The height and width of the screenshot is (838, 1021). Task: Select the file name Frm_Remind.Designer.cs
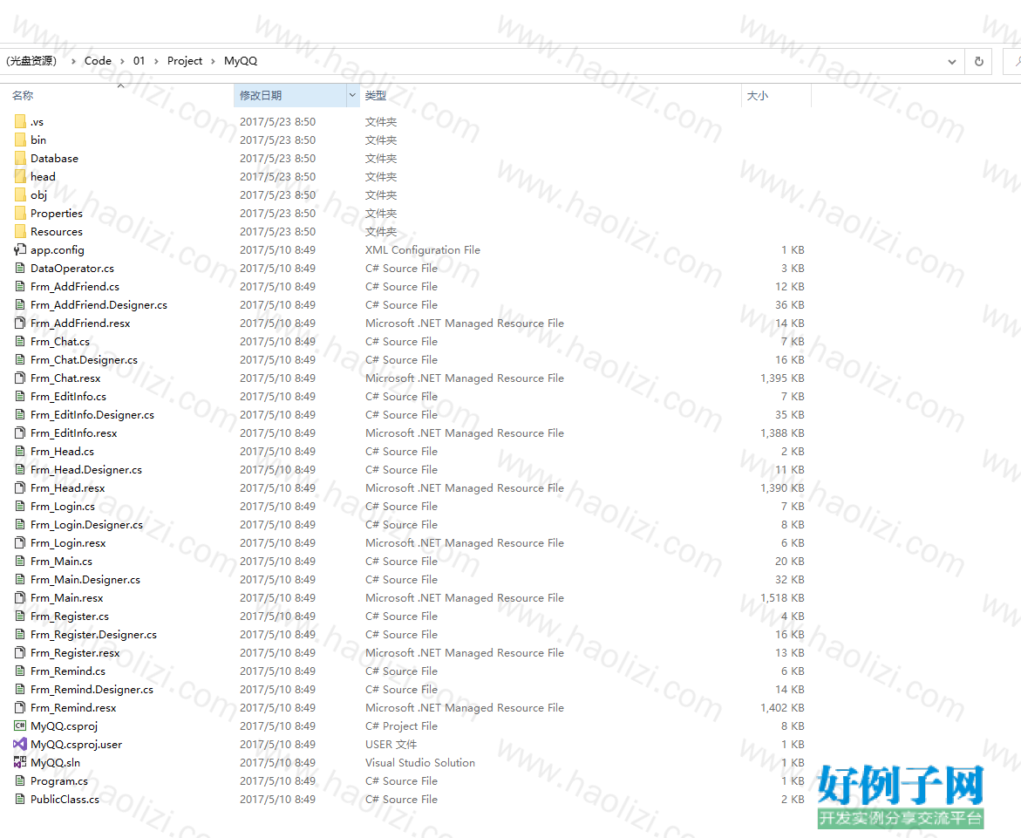(x=92, y=689)
